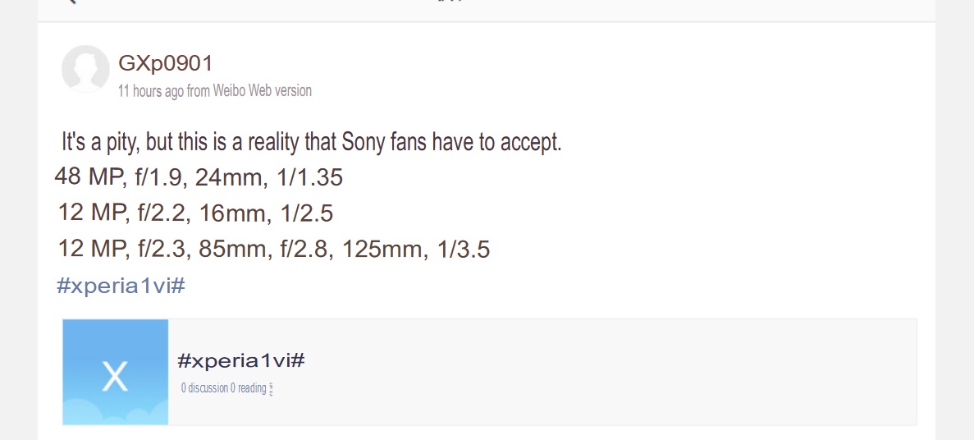Click the blue X topic icon
Screen dimensions: 974x440
click(x=116, y=372)
